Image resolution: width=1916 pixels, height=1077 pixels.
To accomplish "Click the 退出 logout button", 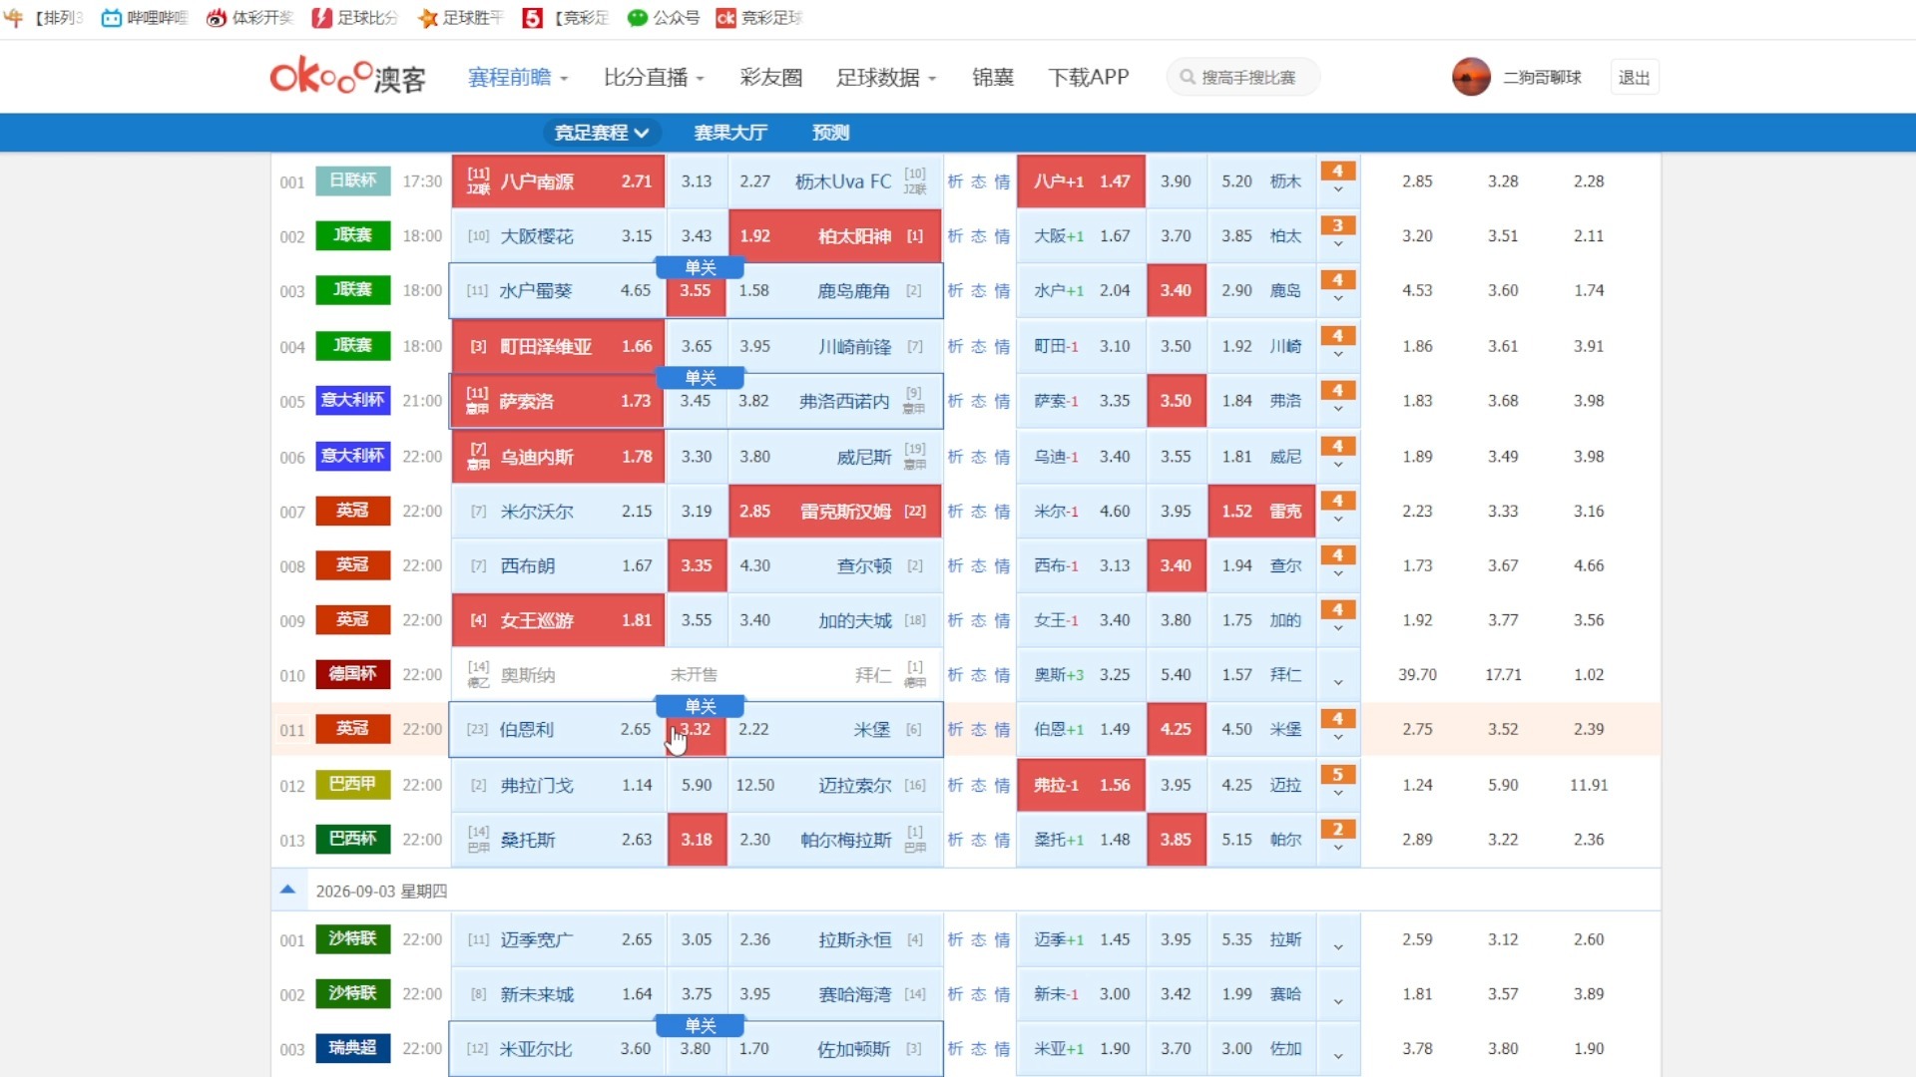I will (1634, 77).
